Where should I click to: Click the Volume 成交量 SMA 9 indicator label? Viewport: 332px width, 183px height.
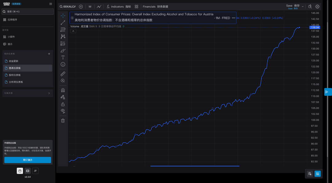click(x=96, y=26)
